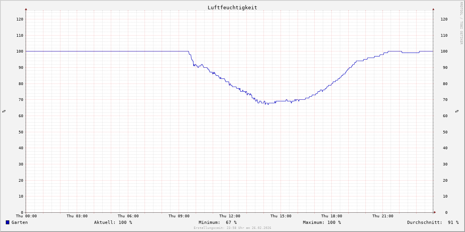Viewport: 465px width, 232px height.
Task: Click the 120 label on left y-axis
Action: tap(19, 19)
